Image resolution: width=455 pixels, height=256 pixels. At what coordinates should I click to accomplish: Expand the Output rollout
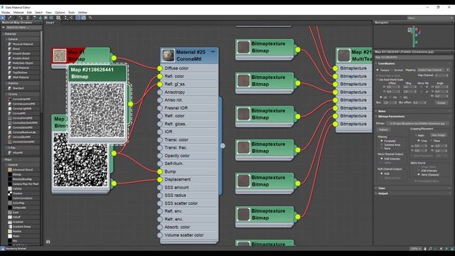click(382, 193)
